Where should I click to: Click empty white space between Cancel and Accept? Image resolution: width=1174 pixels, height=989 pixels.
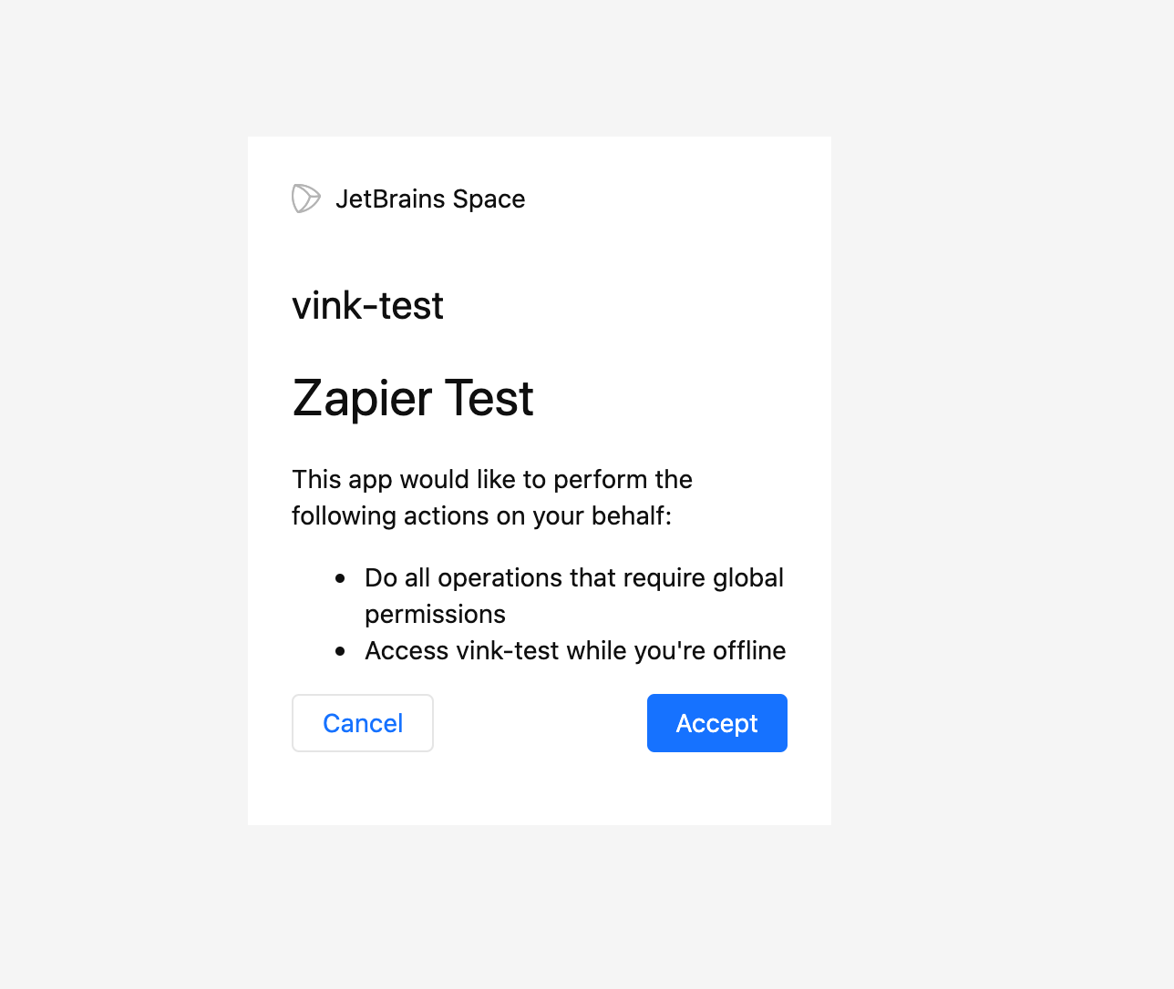[540, 723]
